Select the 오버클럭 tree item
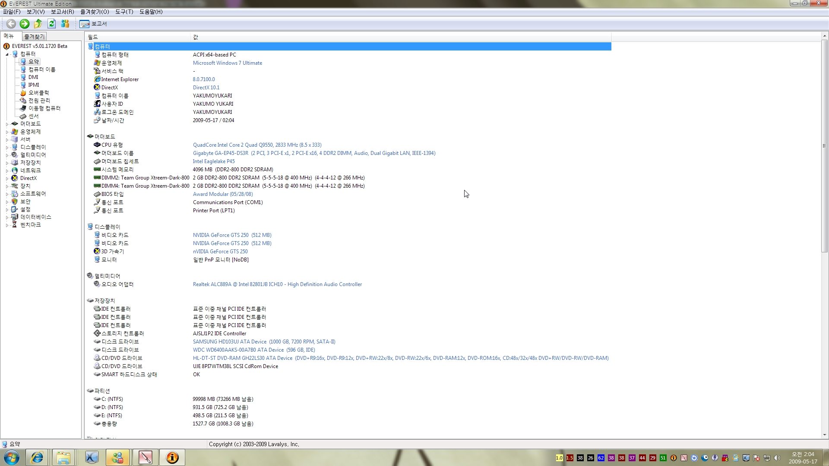 tap(38, 93)
